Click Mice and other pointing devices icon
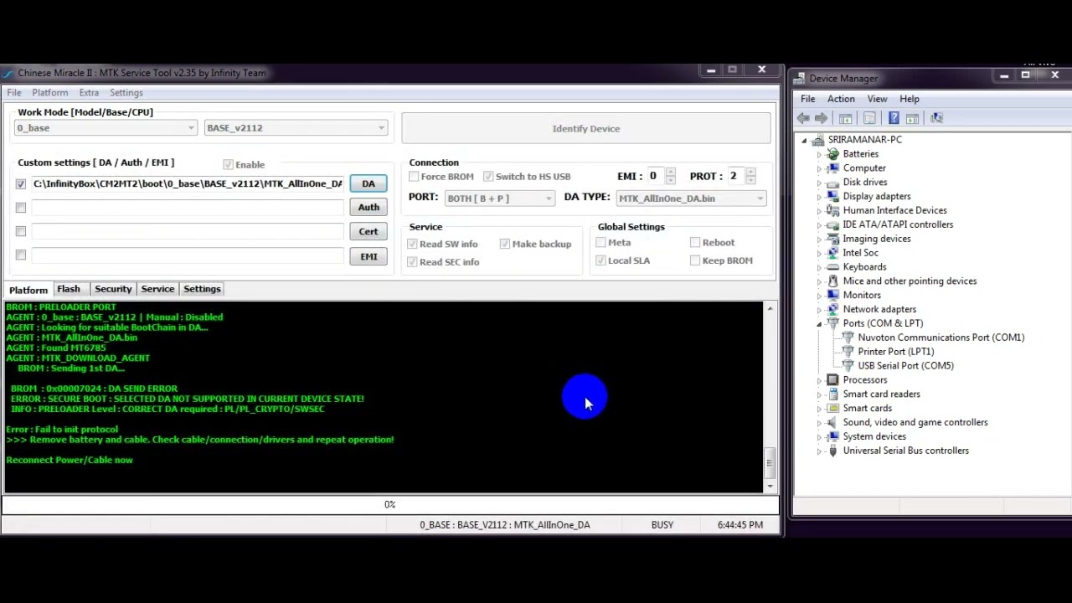Screen dimensions: 1072x603 point(832,281)
